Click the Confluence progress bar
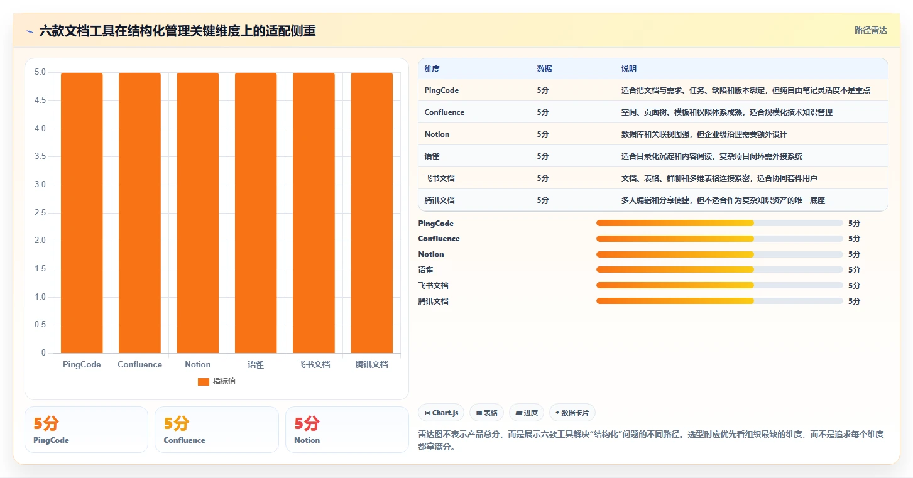 tap(719, 239)
